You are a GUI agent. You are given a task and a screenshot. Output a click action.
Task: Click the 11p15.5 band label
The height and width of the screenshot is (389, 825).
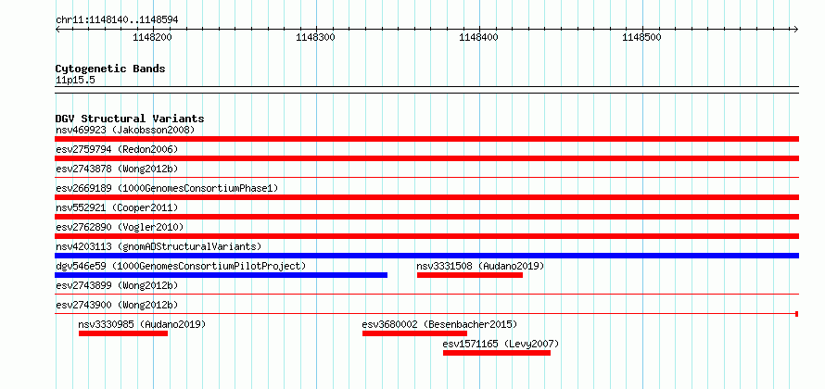pos(75,81)
